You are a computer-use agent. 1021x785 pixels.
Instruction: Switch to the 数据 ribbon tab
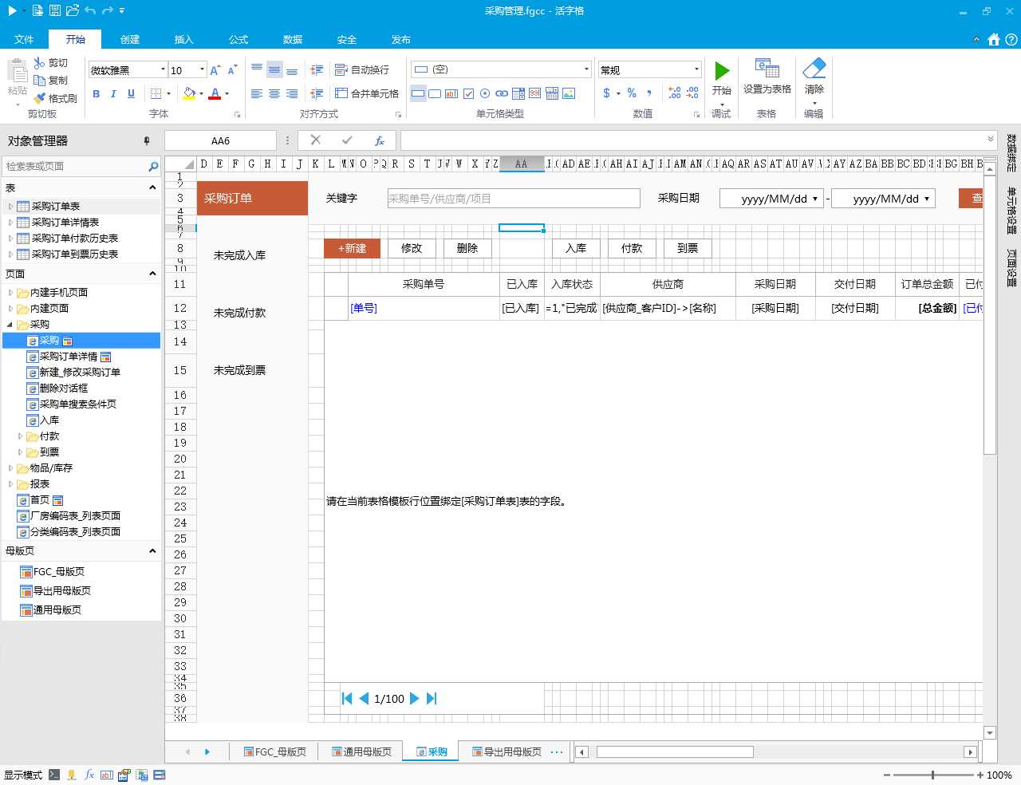(x=293, y=40)
